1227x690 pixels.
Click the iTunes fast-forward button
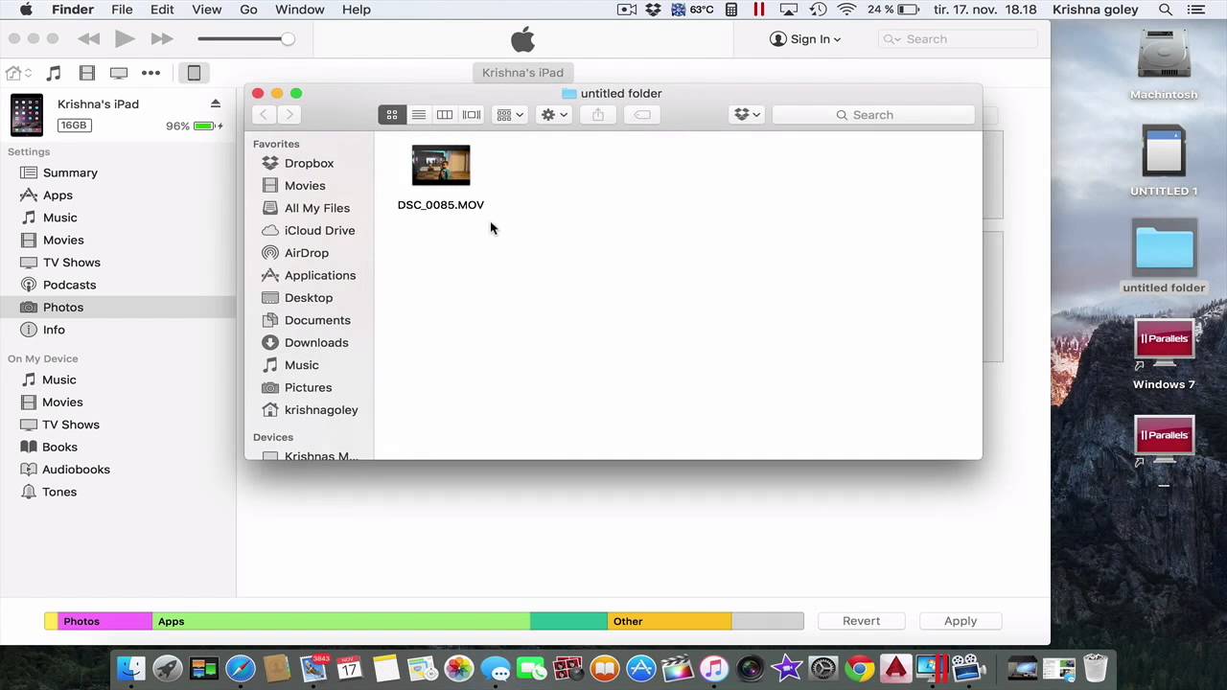point(161,39)
